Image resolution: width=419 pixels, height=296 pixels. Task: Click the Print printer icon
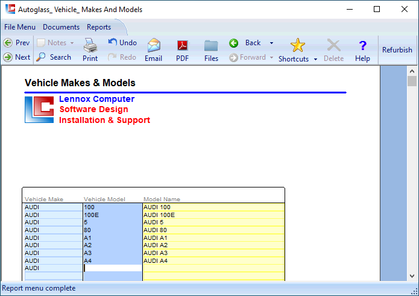(x=90, y=45)
